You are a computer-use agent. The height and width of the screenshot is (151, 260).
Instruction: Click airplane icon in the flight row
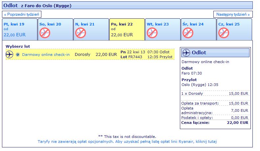[x=9, y=55]
